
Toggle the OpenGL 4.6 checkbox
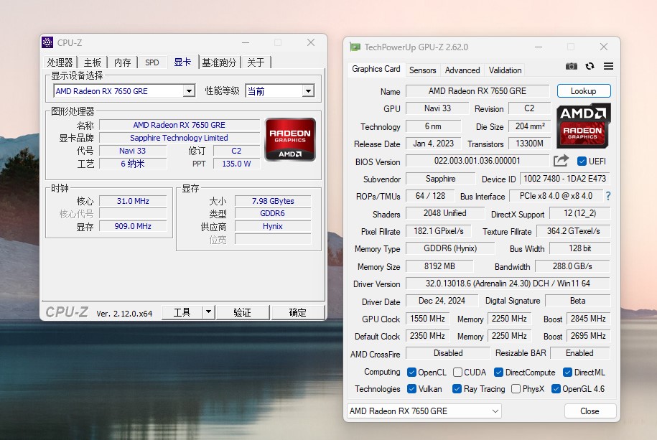pos(556,389)
